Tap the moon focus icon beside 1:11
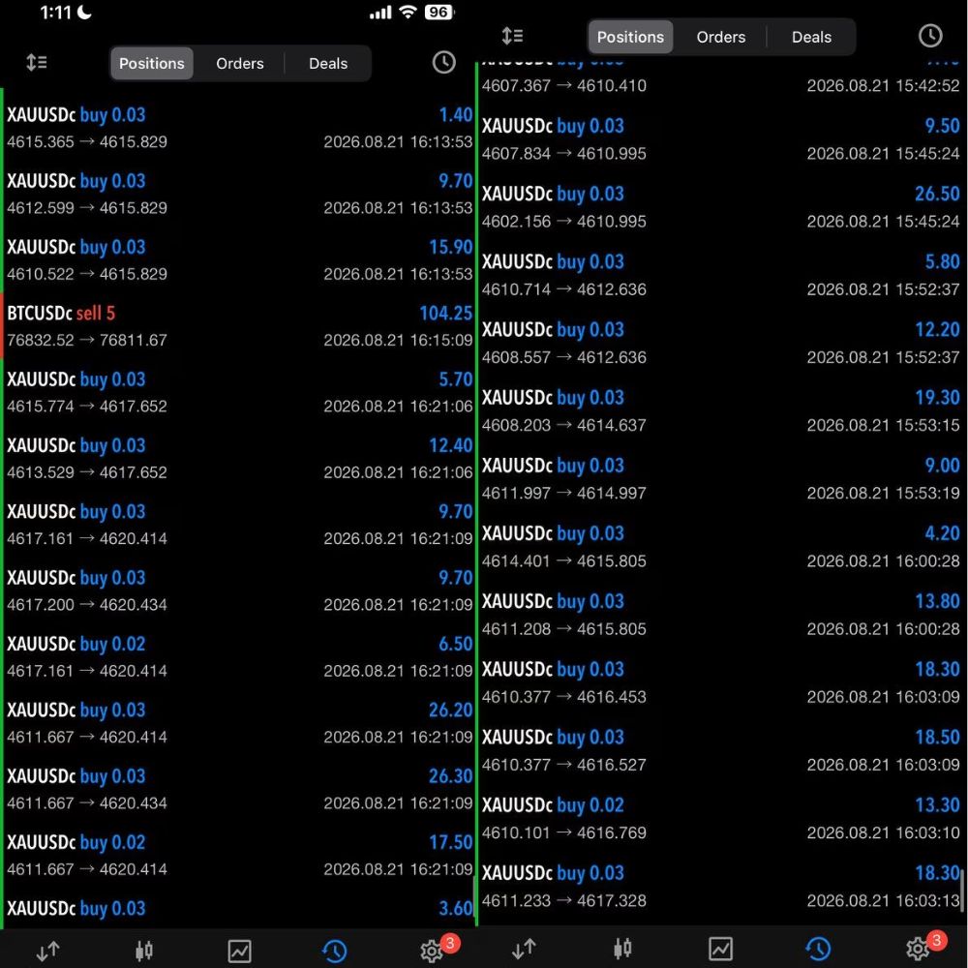This screenshot has height=968, width=968. (x=84, y=12)
